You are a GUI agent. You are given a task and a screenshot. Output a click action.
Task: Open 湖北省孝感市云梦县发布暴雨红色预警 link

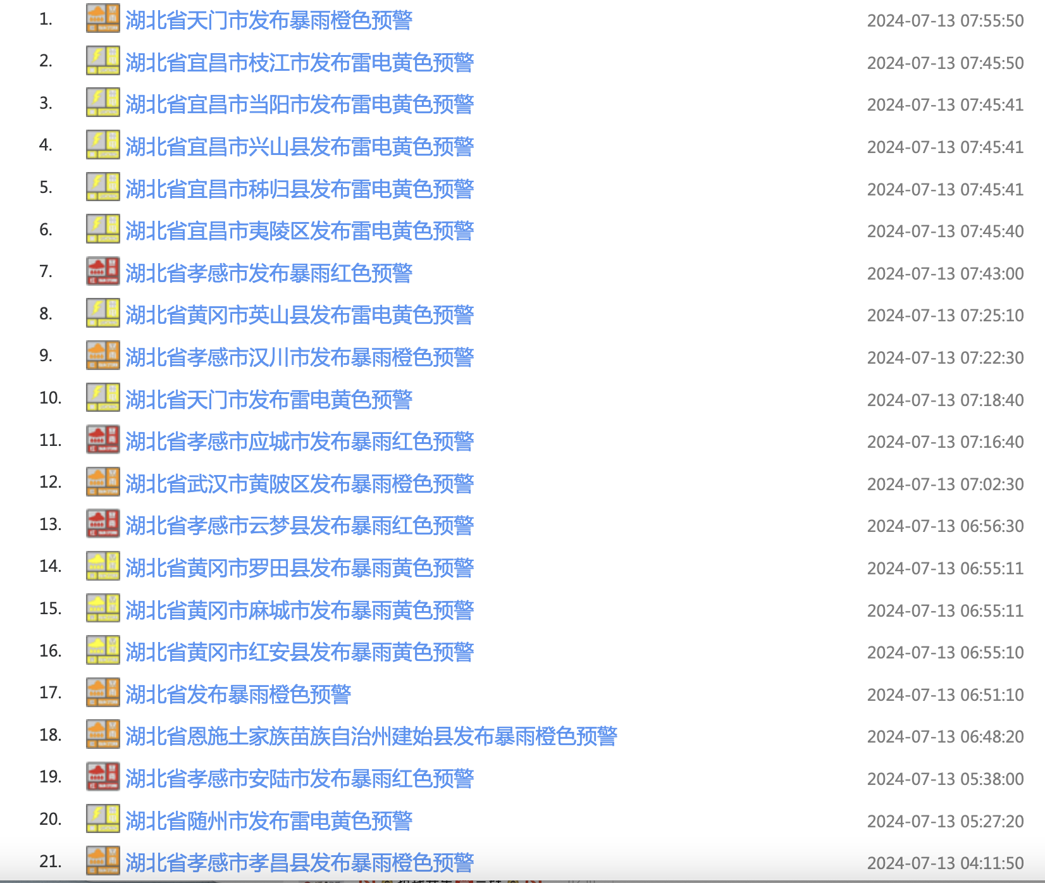coord(299,526)
